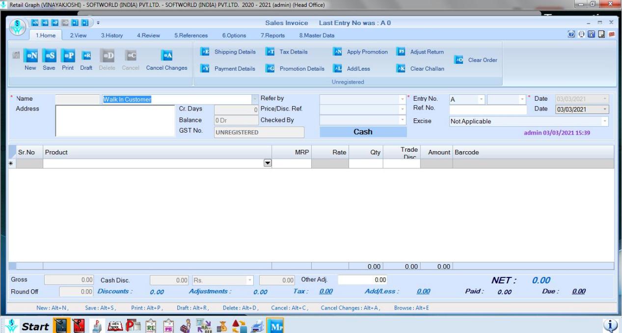622x333 pixels.
Task: Open the Checked By dropdown
Action: (x=403, y=120)
